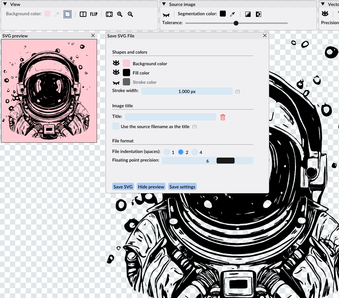Screen dimensions: 339x298
Task: Pick segmentation color with the eyedropper
Action: pyautogui.click(x=233, y=14)
